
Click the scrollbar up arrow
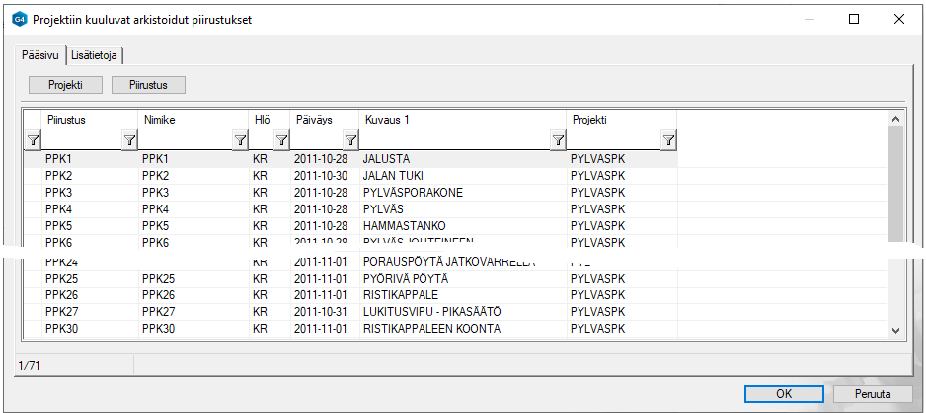point(895,119)
